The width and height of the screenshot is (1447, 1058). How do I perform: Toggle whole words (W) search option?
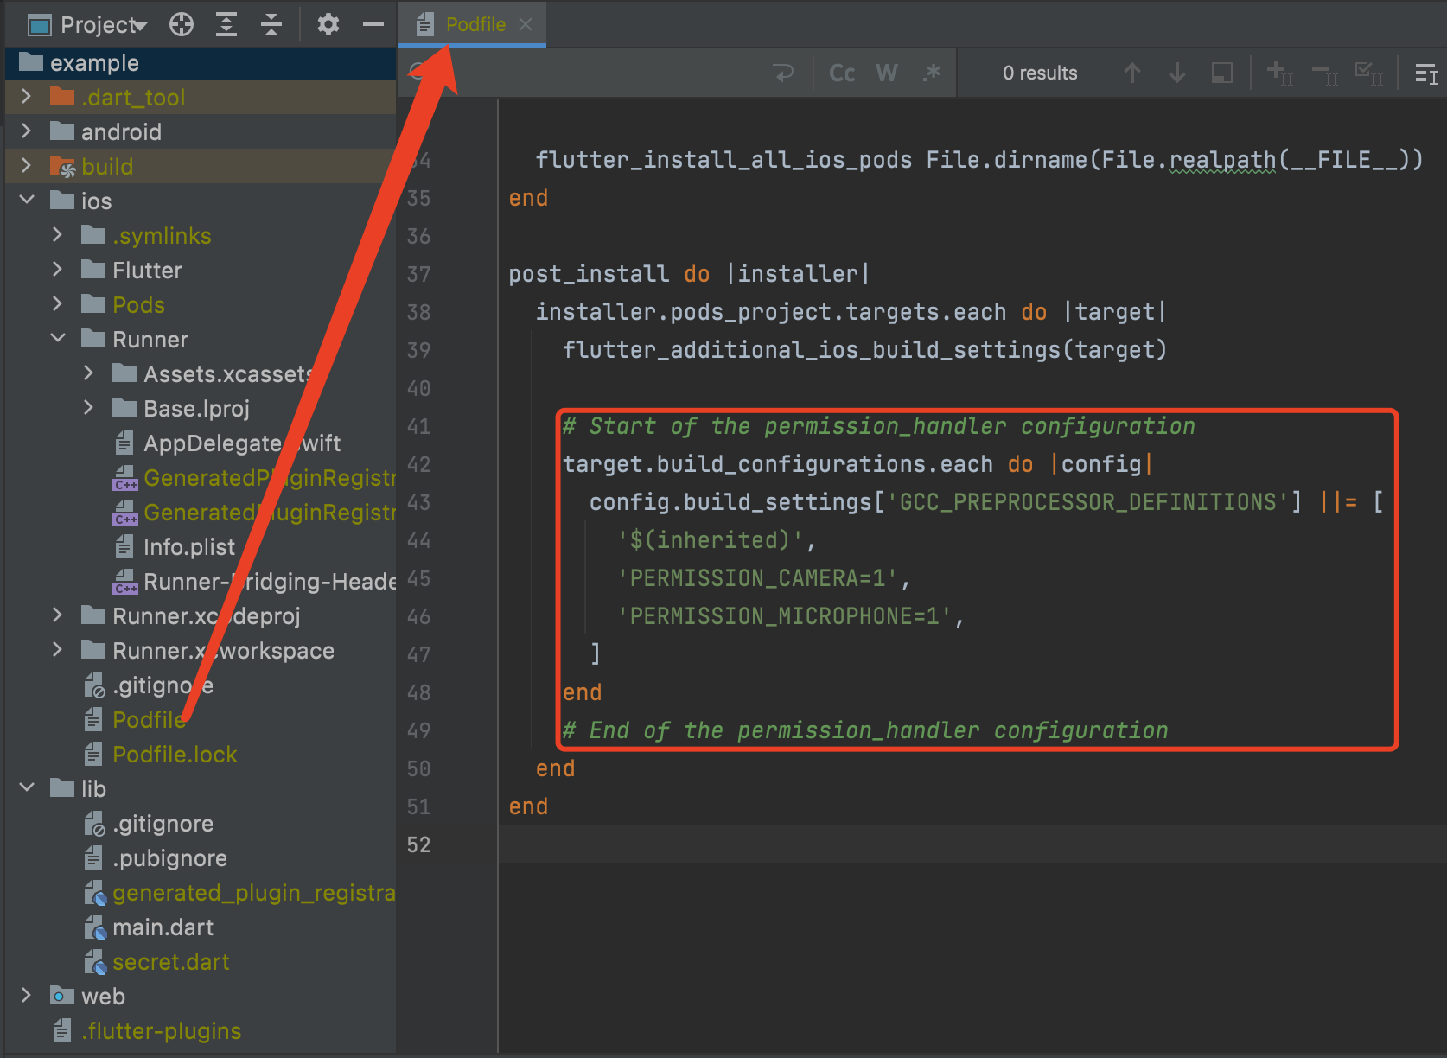(x=886, y=73)
